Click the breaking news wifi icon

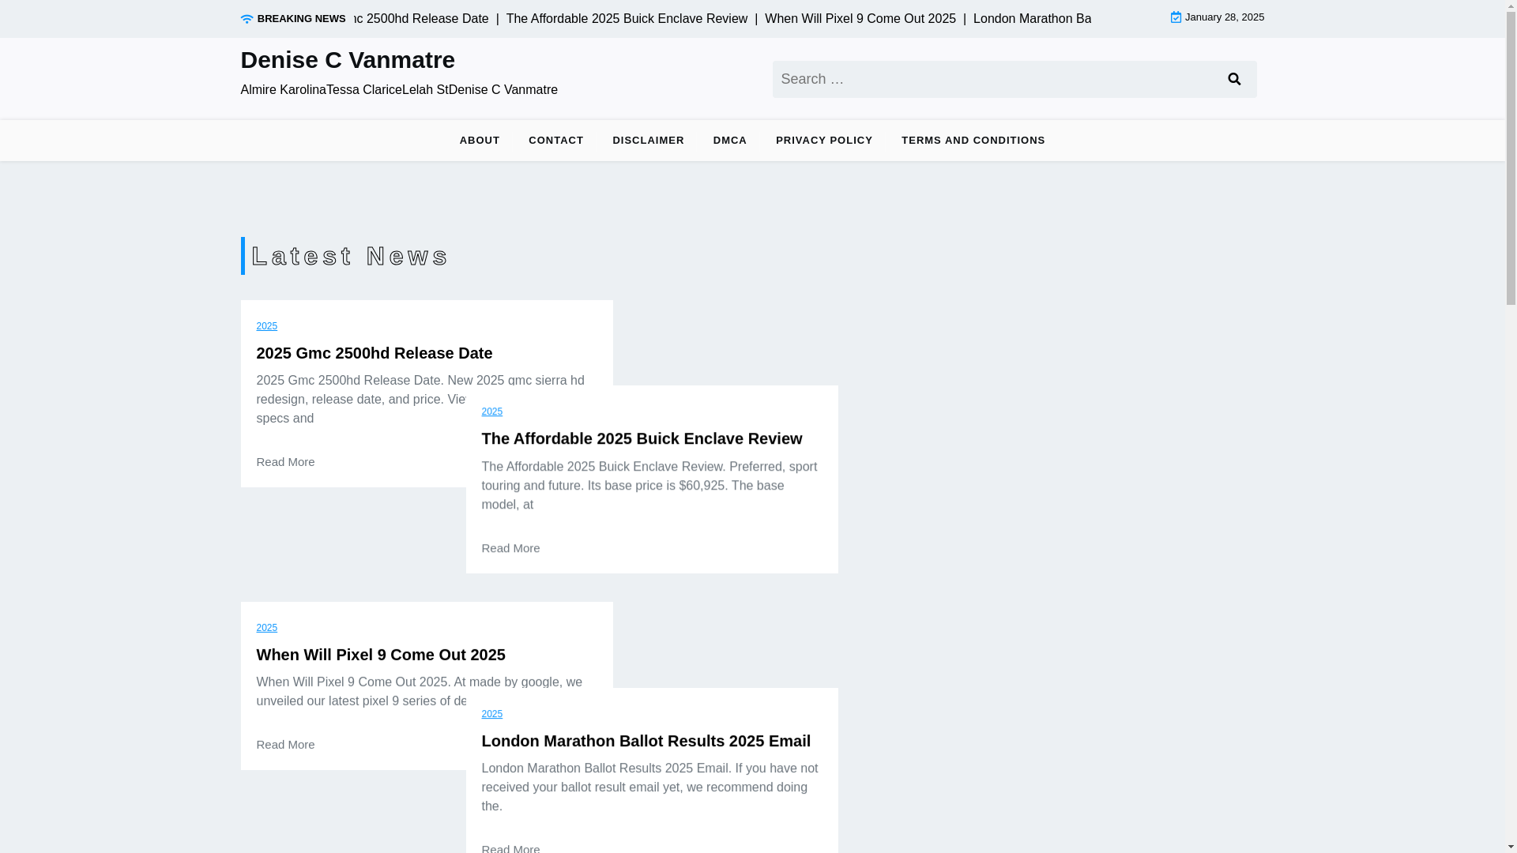(247, 19)
